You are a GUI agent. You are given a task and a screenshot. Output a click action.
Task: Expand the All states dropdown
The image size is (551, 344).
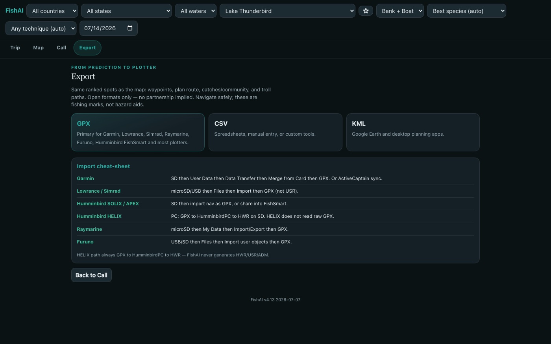tap(126, 11)
